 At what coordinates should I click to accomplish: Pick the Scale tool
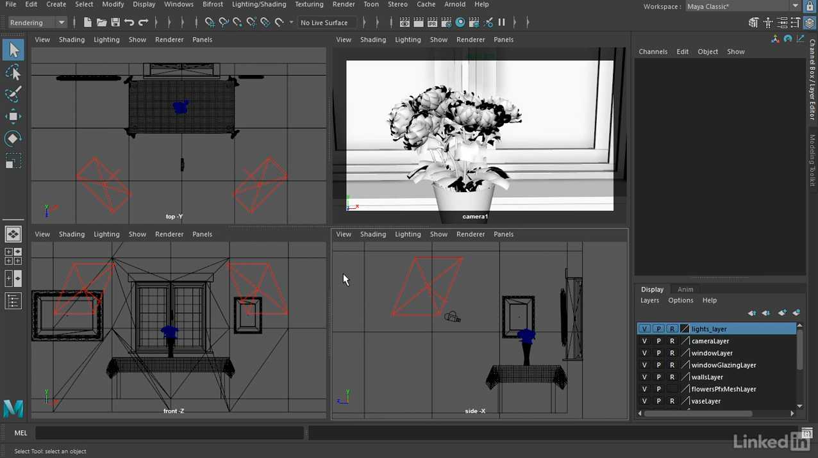click(x=13, y=161)
